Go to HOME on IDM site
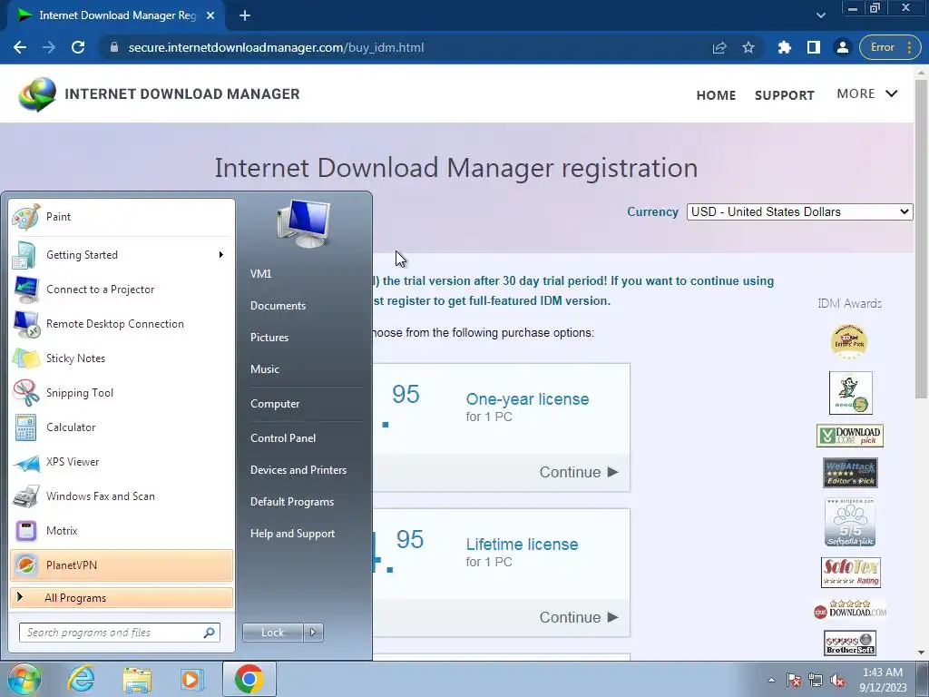 coord(716,95)
